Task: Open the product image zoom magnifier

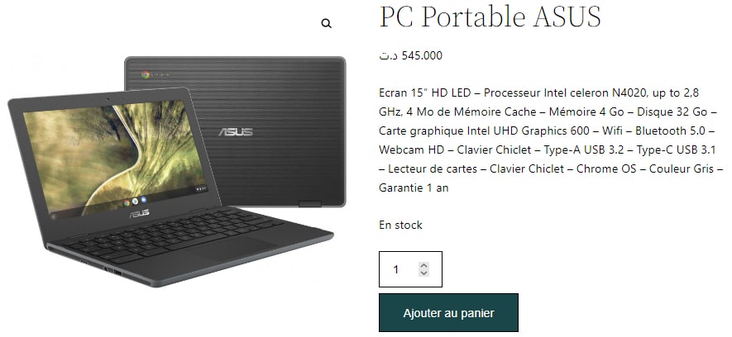Action: coord(327,23)
